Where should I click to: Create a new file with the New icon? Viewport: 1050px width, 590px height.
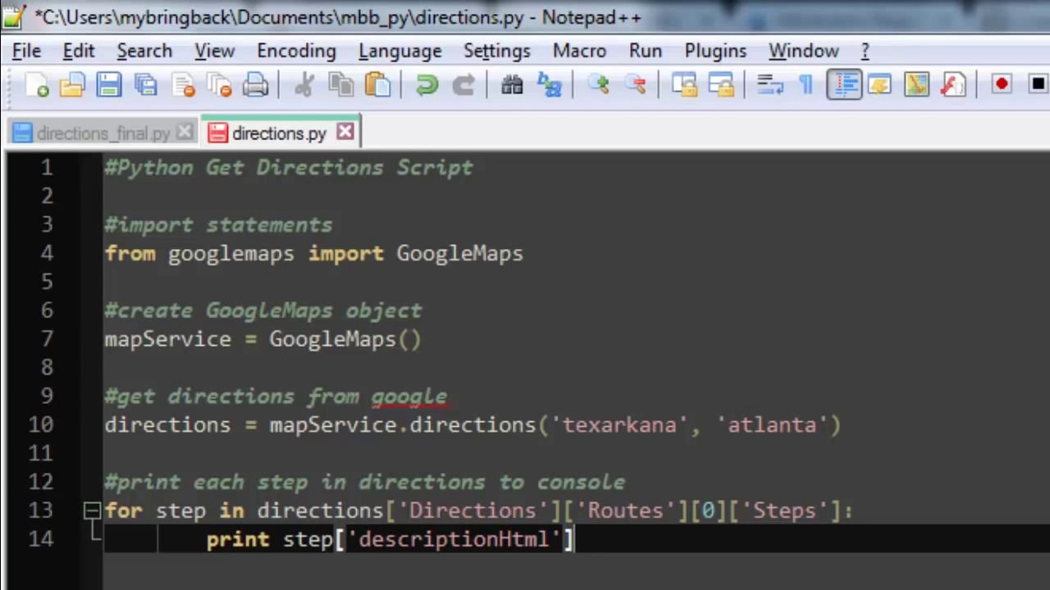(x=37, y=84)
